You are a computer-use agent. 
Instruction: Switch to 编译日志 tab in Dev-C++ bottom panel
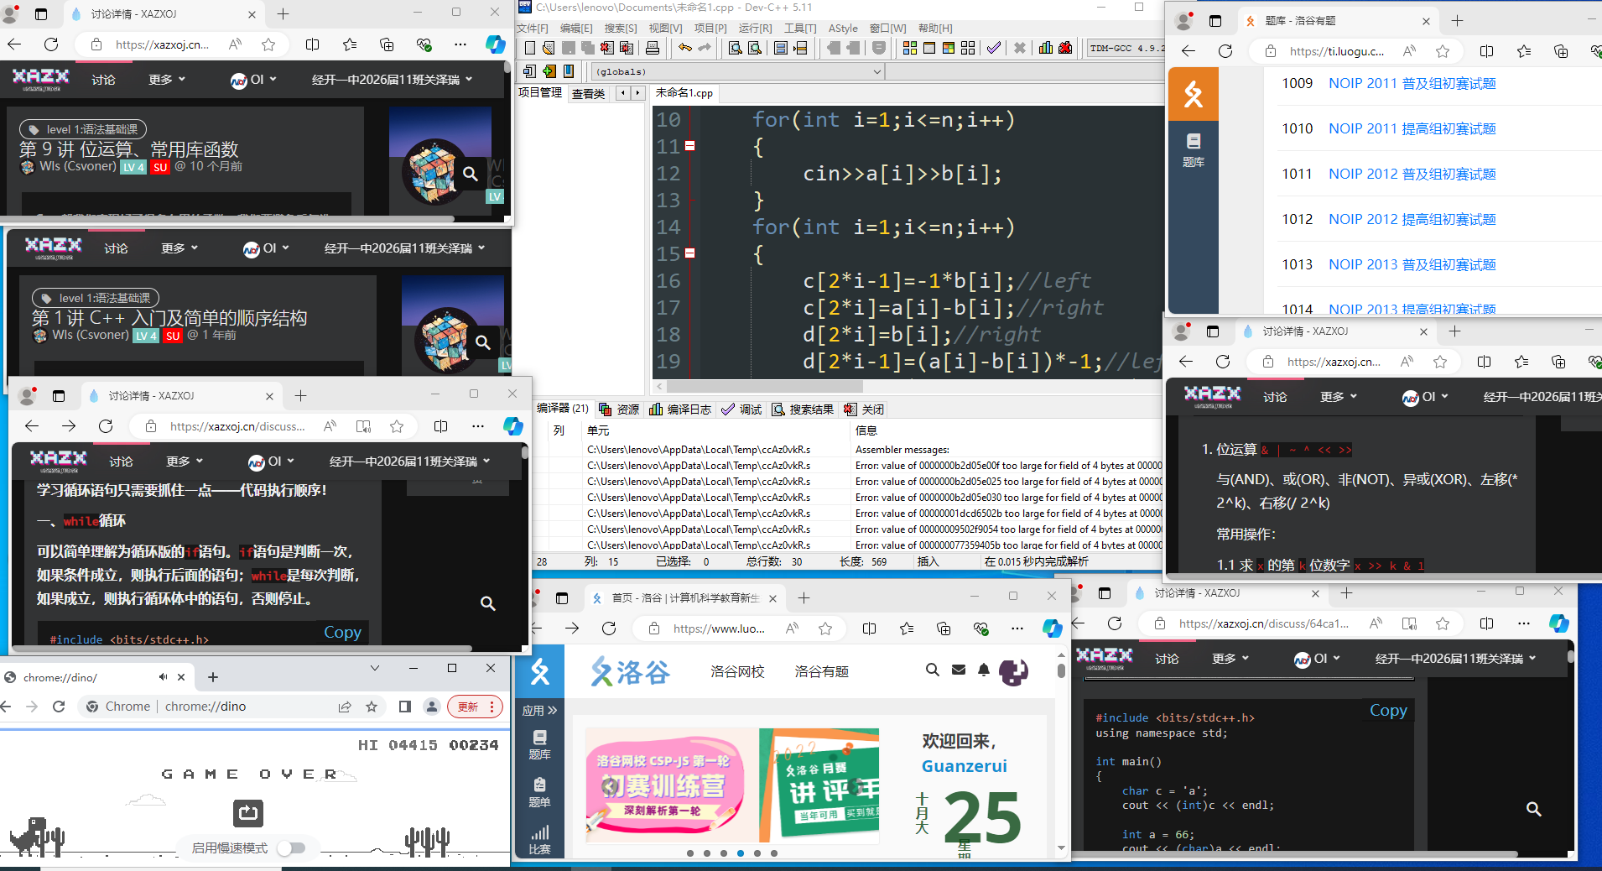tap(680, 409)
